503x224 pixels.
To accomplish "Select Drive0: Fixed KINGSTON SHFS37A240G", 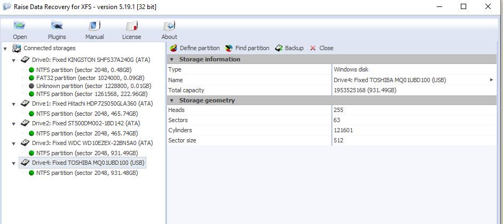I will point(91,60).
